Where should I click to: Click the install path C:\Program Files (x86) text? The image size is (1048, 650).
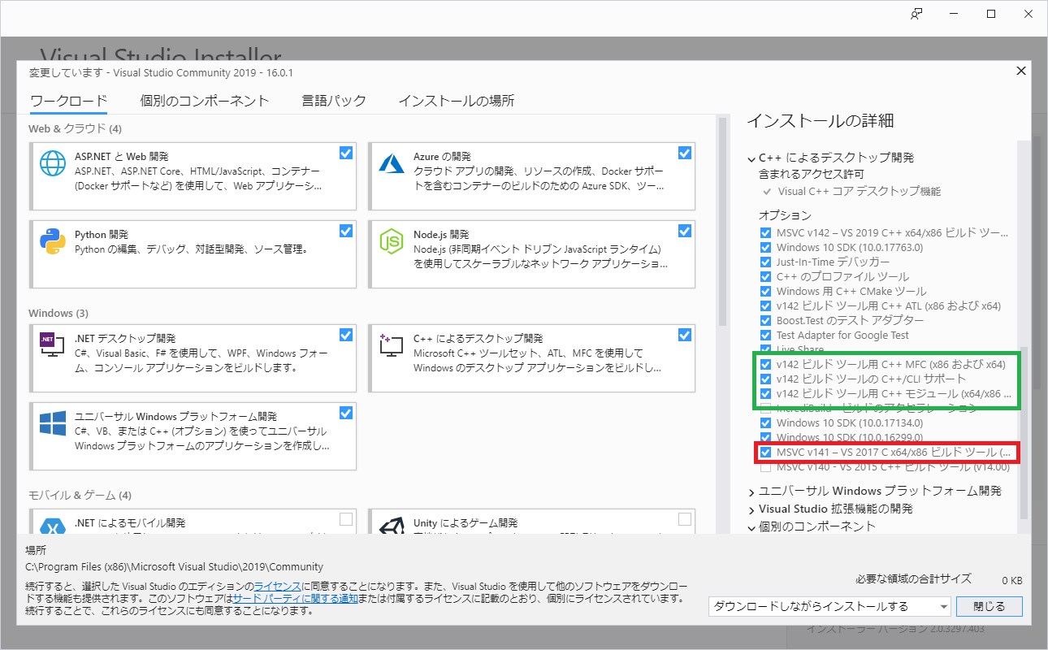(175, 567)
